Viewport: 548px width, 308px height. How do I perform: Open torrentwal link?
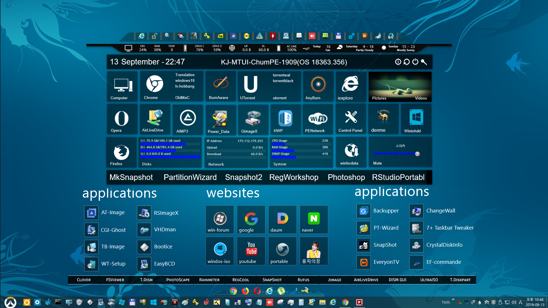281,75
